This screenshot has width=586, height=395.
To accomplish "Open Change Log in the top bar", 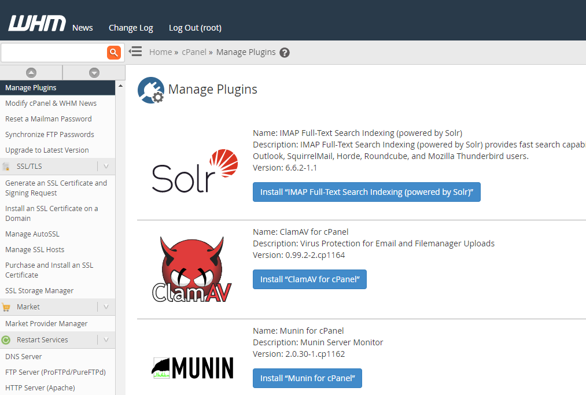I will [x=131, y=28].
